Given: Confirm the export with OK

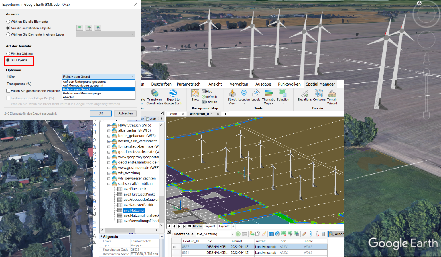Looking at the screenshot, I should pyautogui.click(x=100, y=113).
